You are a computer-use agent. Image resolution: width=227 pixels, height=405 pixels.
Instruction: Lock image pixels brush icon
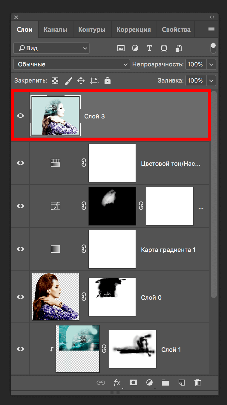point(68,81)
